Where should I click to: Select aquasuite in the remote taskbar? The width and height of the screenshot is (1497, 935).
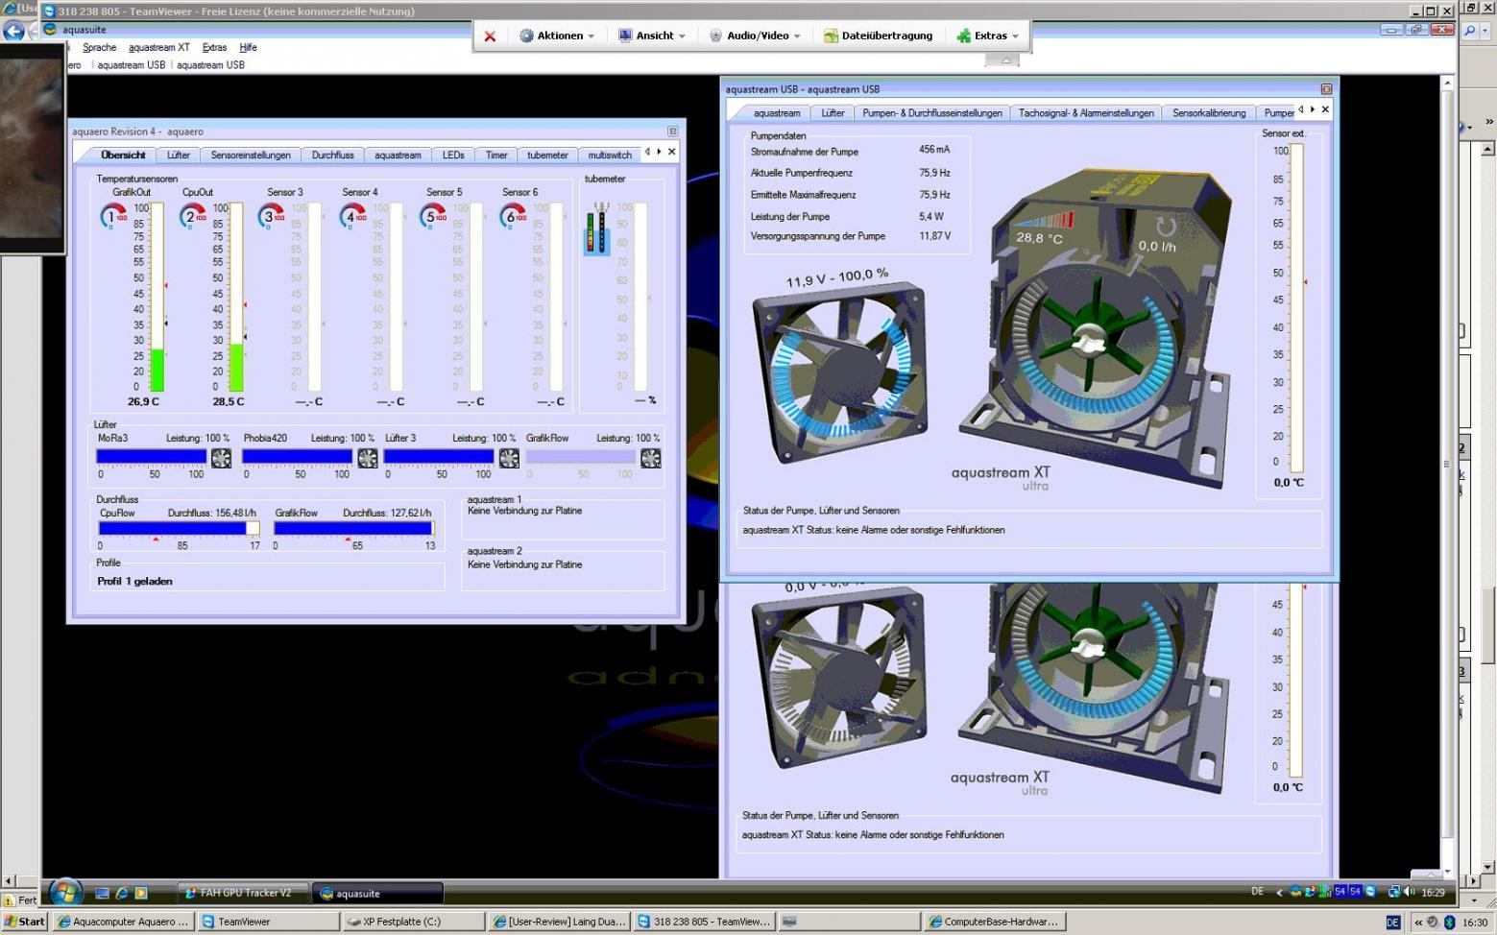(377, 893)
